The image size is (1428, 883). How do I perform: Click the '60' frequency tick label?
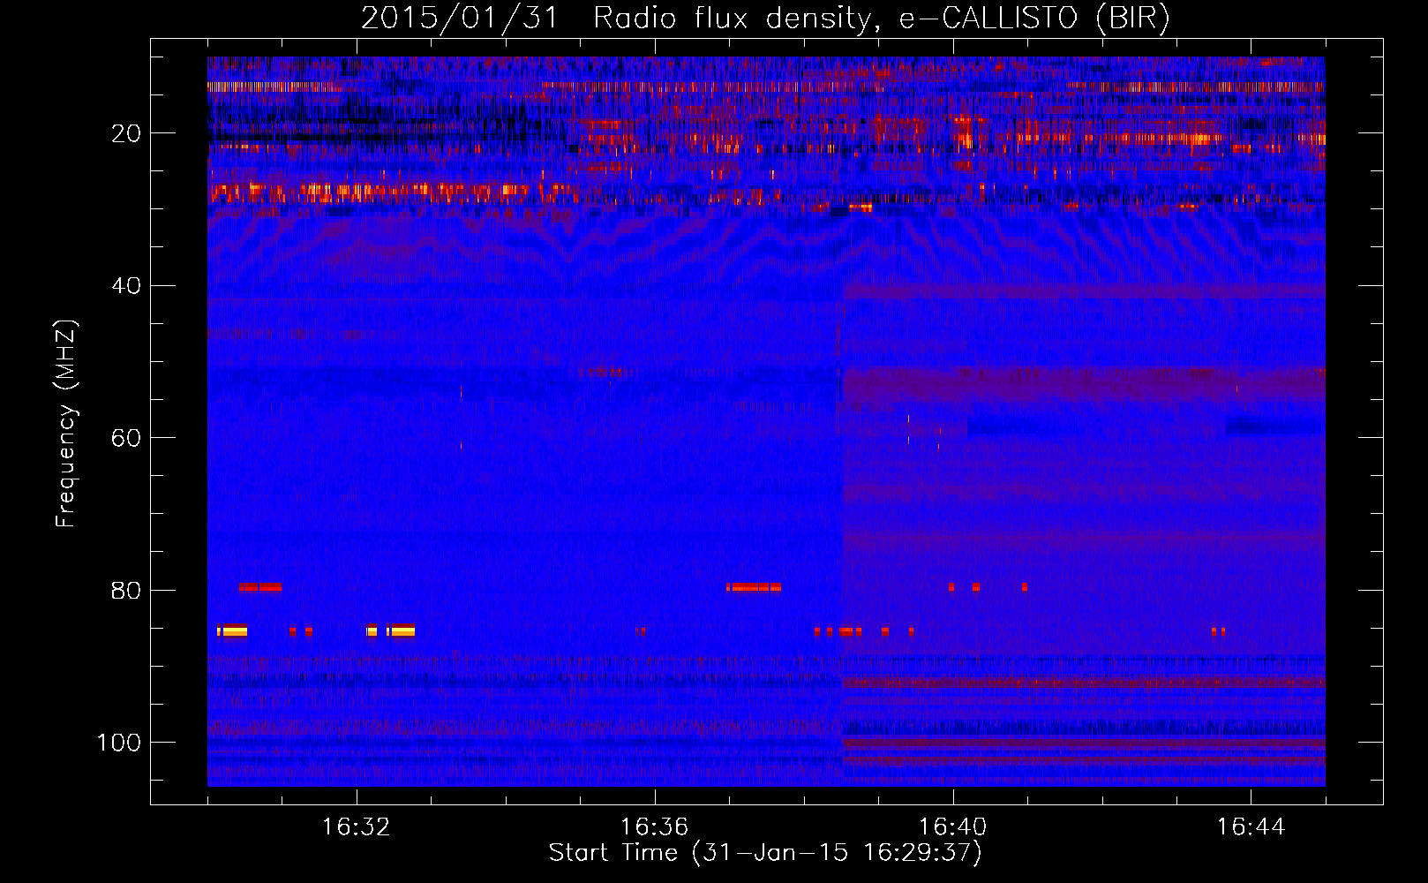tap(126, 438)
